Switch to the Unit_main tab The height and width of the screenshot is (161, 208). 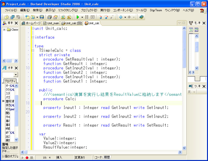click(x=51, y=23)
